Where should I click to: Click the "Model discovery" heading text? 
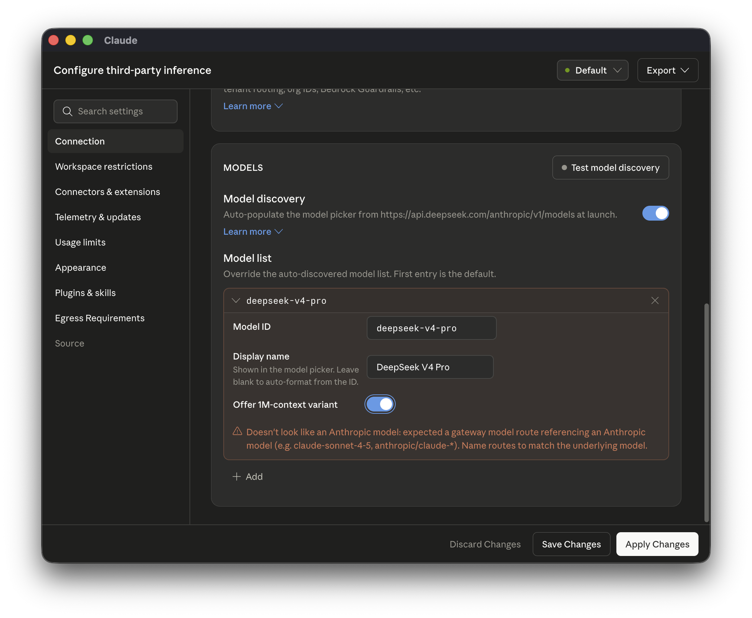264,199
